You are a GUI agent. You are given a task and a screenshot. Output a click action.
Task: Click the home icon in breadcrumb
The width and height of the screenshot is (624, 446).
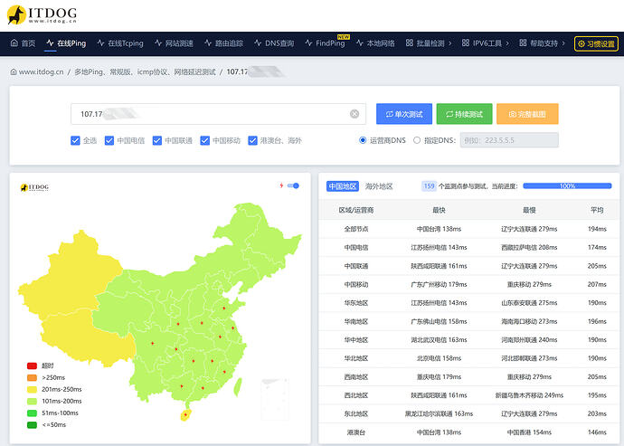pos(14,72)
